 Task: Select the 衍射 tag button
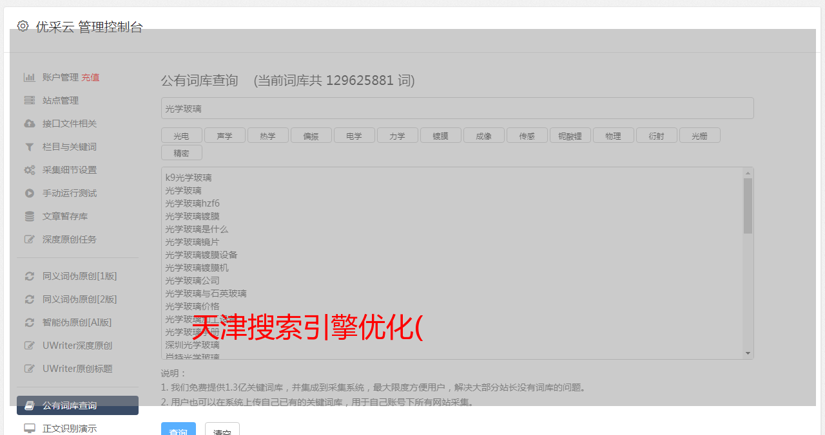coord(657,135)
